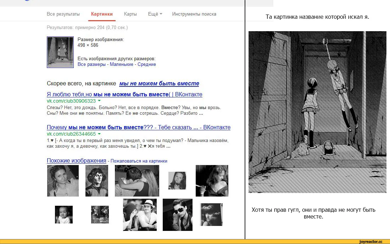Open the Все размеры link

point(91,64)
